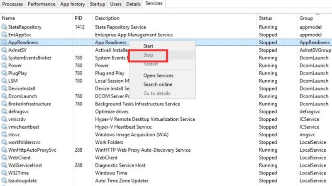Screen dimensions: 332x186
Task: Choose Open Services in context menu
Action: click(x=162, y=76)
